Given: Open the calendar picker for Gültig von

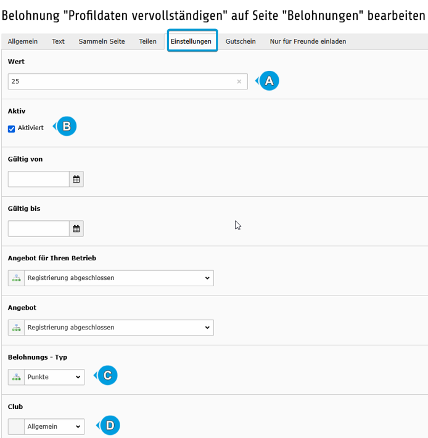Looking at the screenshot, I should tap(76, 179).
